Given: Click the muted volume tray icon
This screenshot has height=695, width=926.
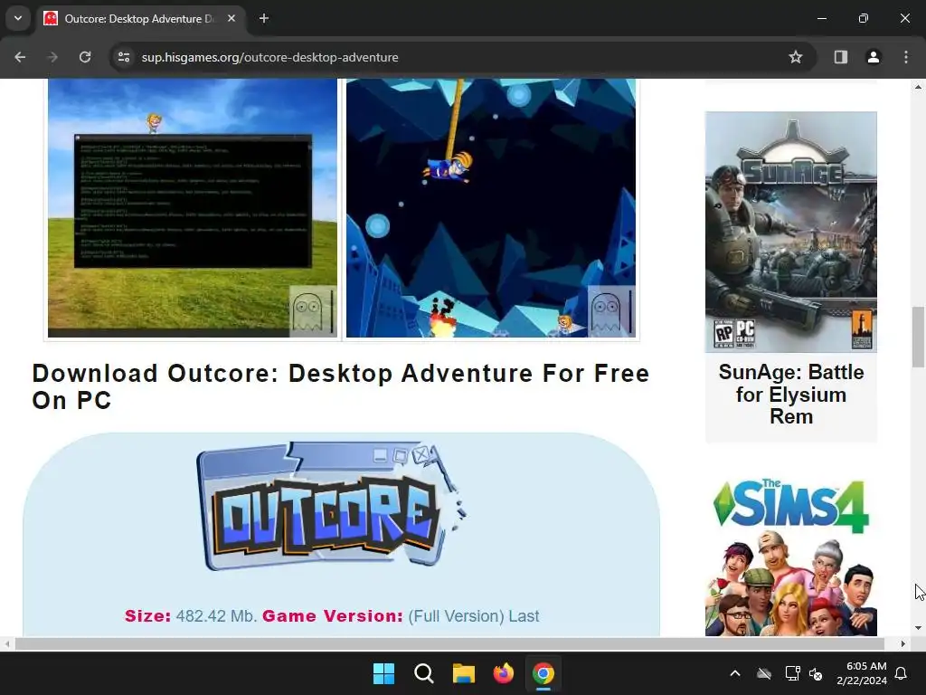Looking at the screenshot, I should (817, 673).
